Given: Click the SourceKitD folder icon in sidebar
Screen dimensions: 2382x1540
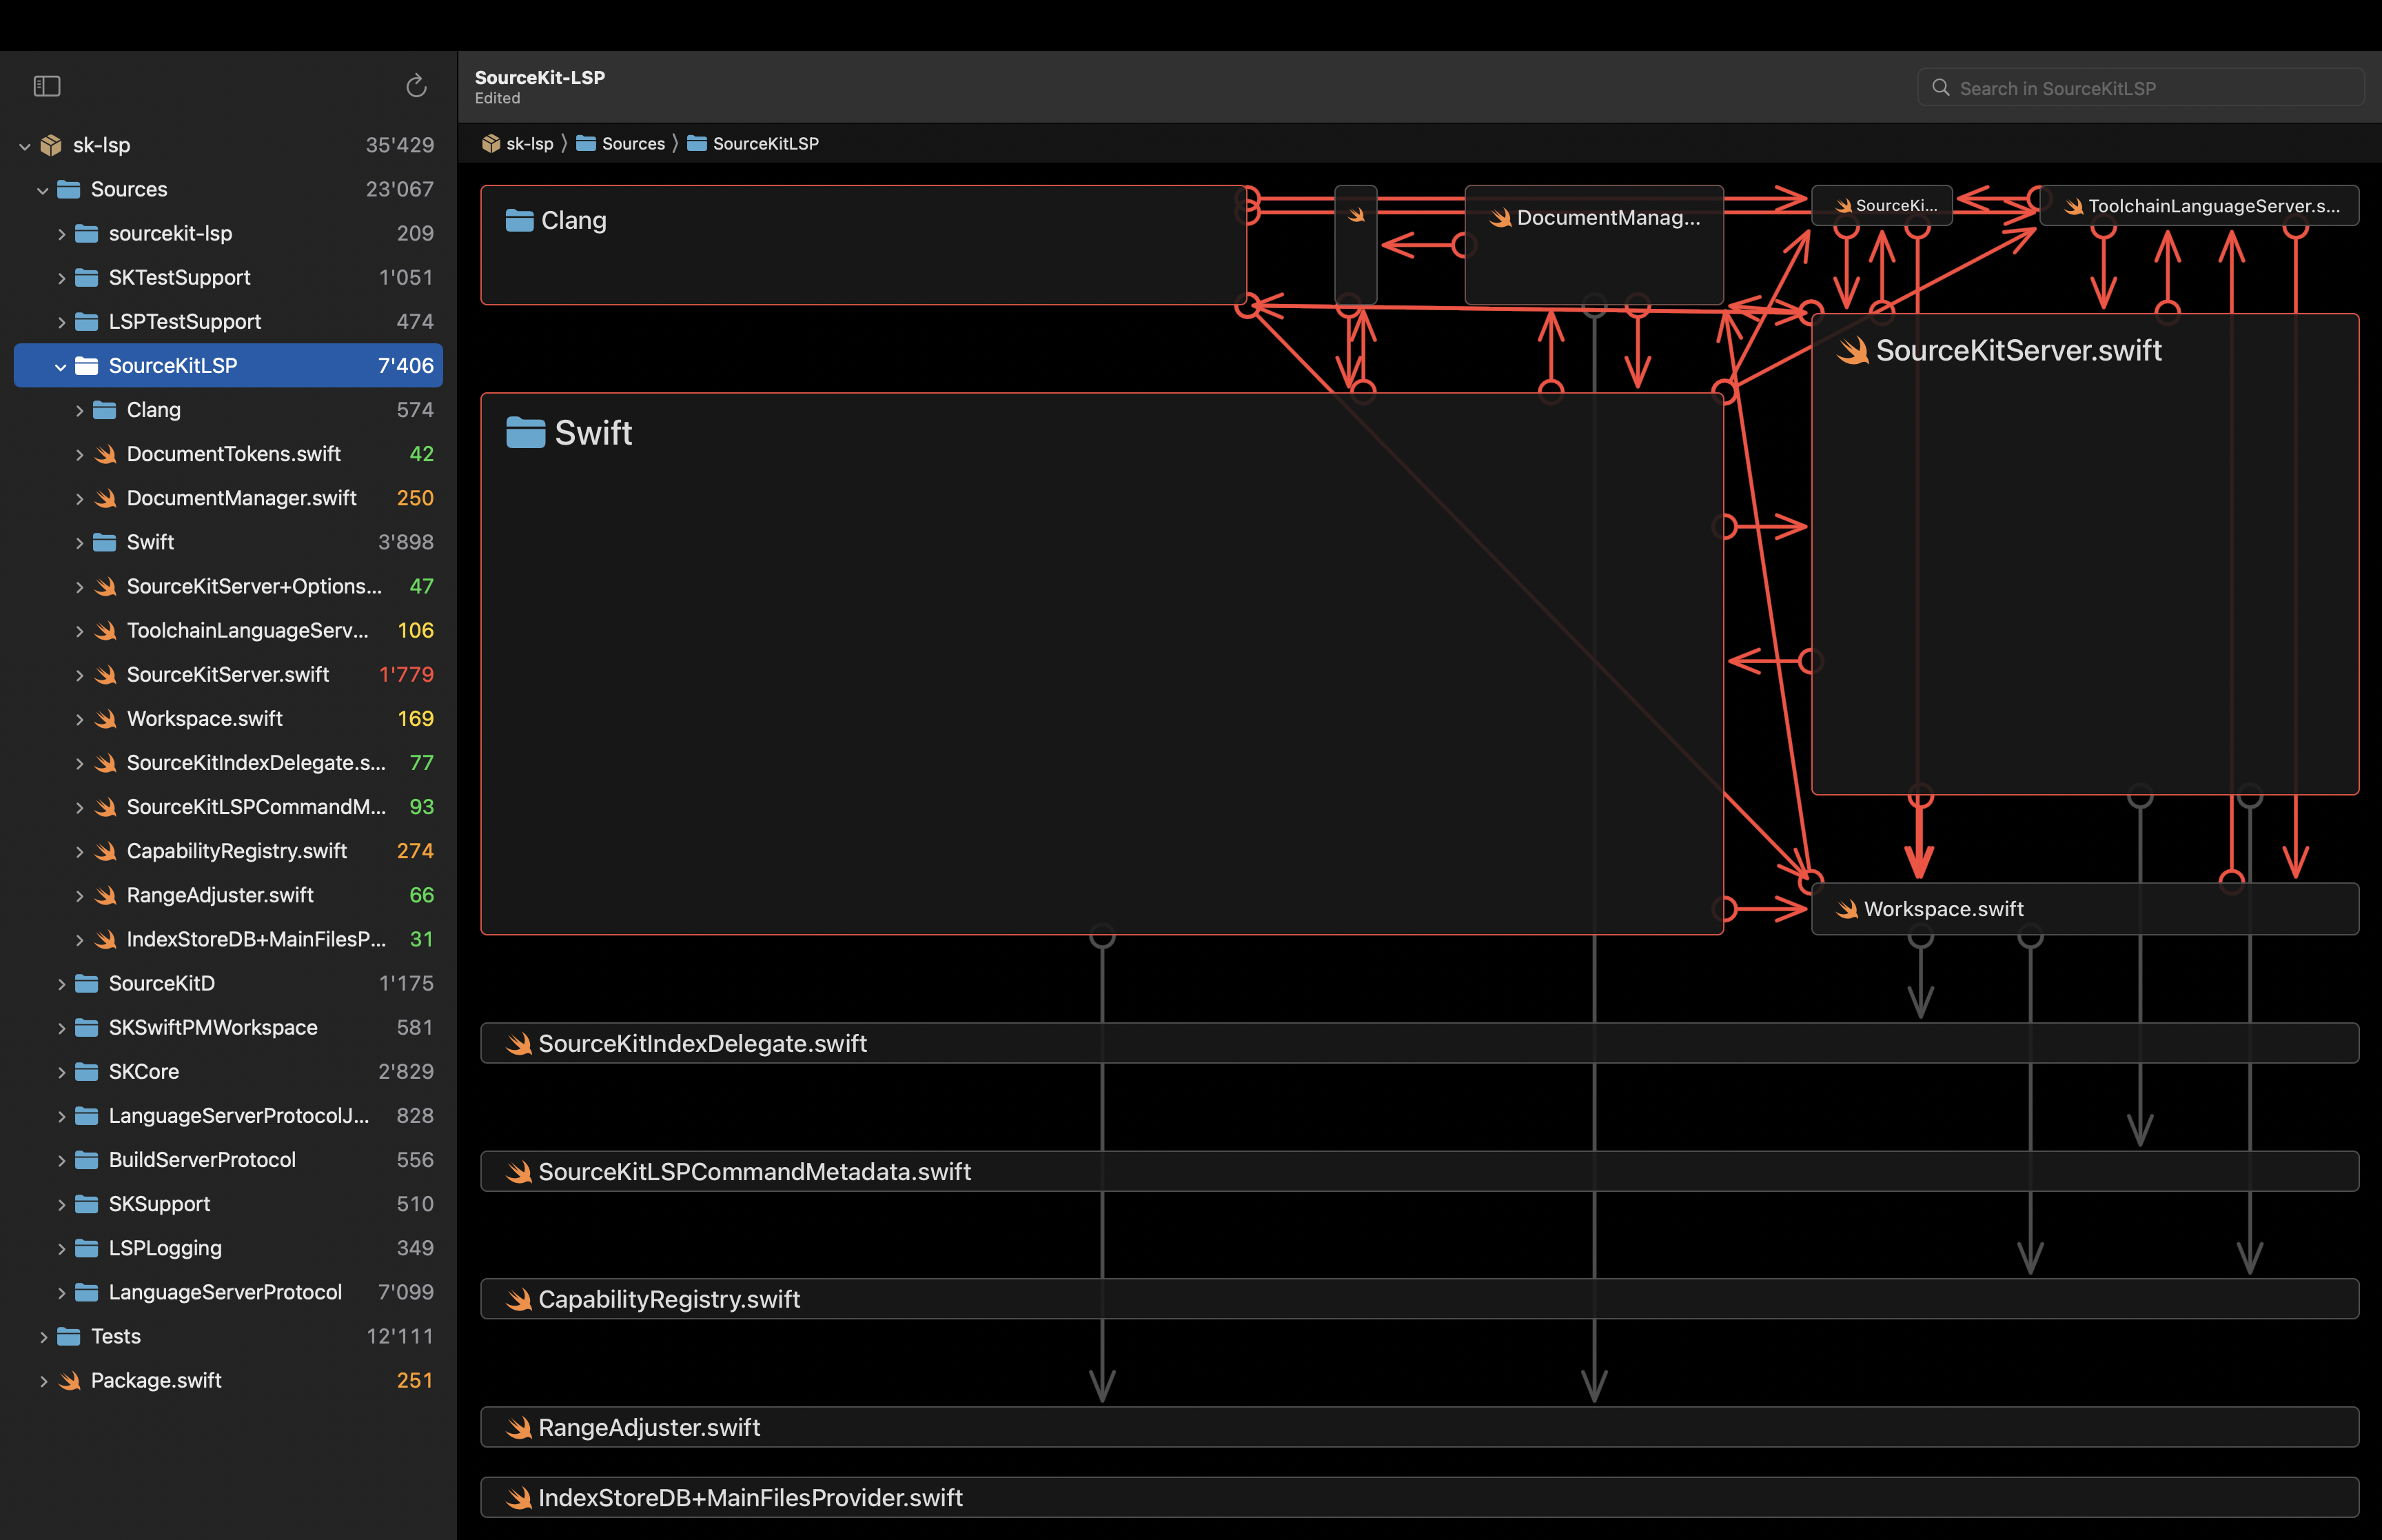Looking at the screenshot, I should 87,984.
